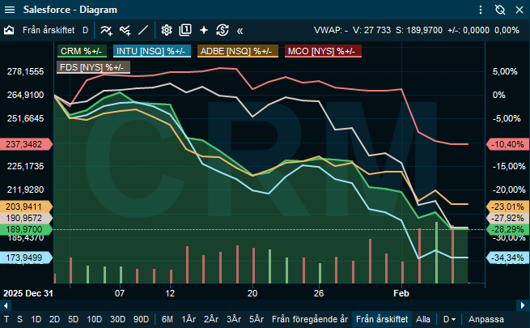
Task: Toggle the CRM %+/- legend label
Action: (x=81, y=51)
